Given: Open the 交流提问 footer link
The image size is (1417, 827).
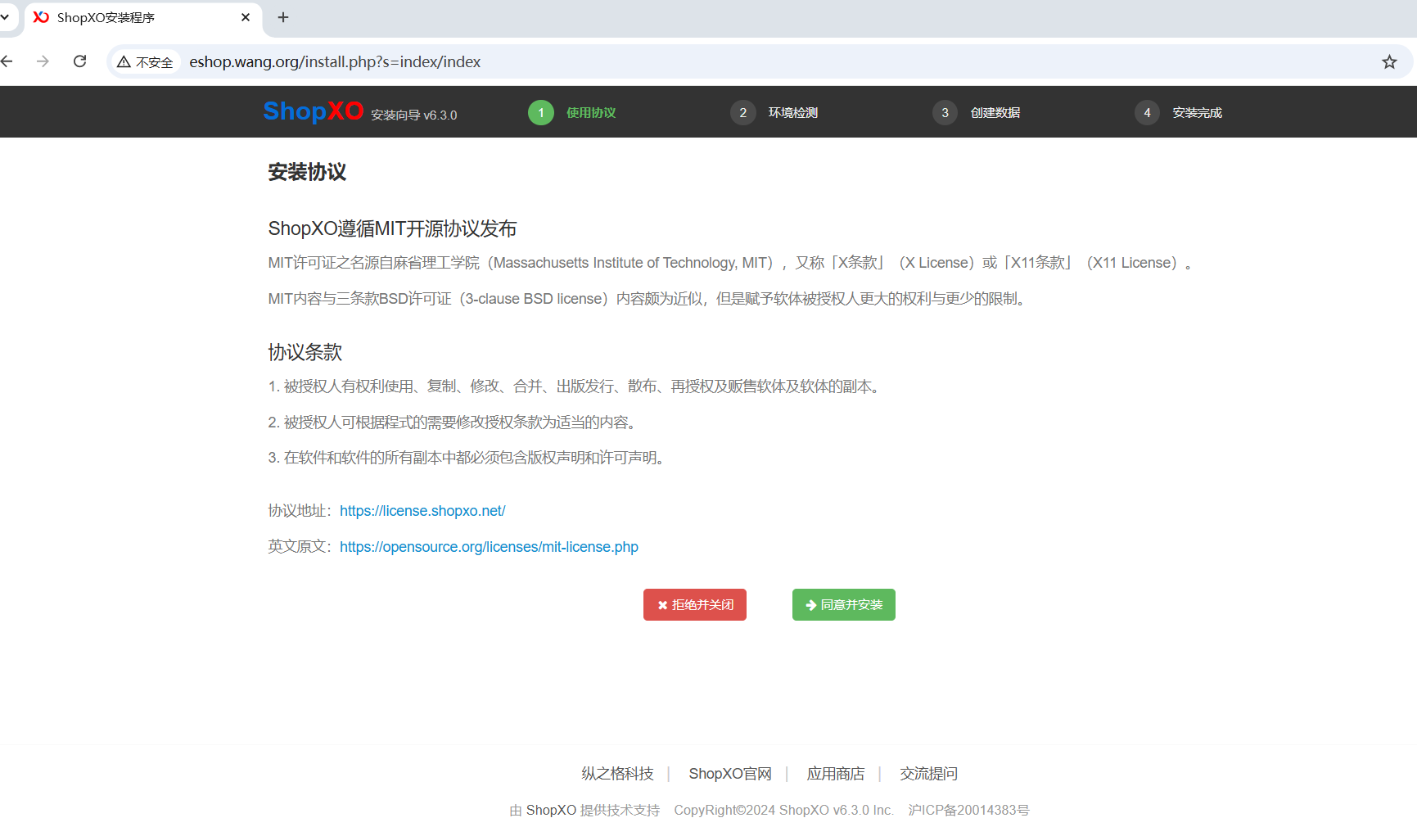Looking at the screenshot, I should click(928, 774).
